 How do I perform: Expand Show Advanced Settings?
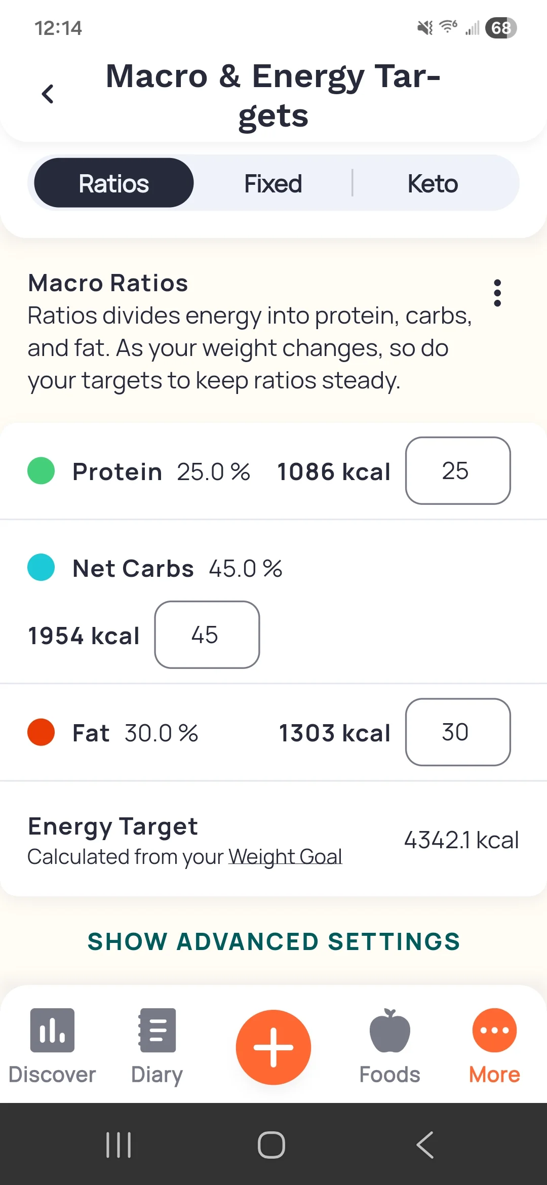click(273, 942)
